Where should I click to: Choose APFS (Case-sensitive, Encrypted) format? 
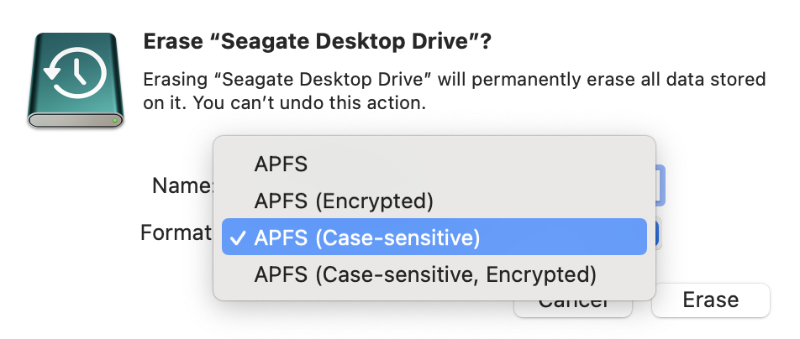coord(424,274)
